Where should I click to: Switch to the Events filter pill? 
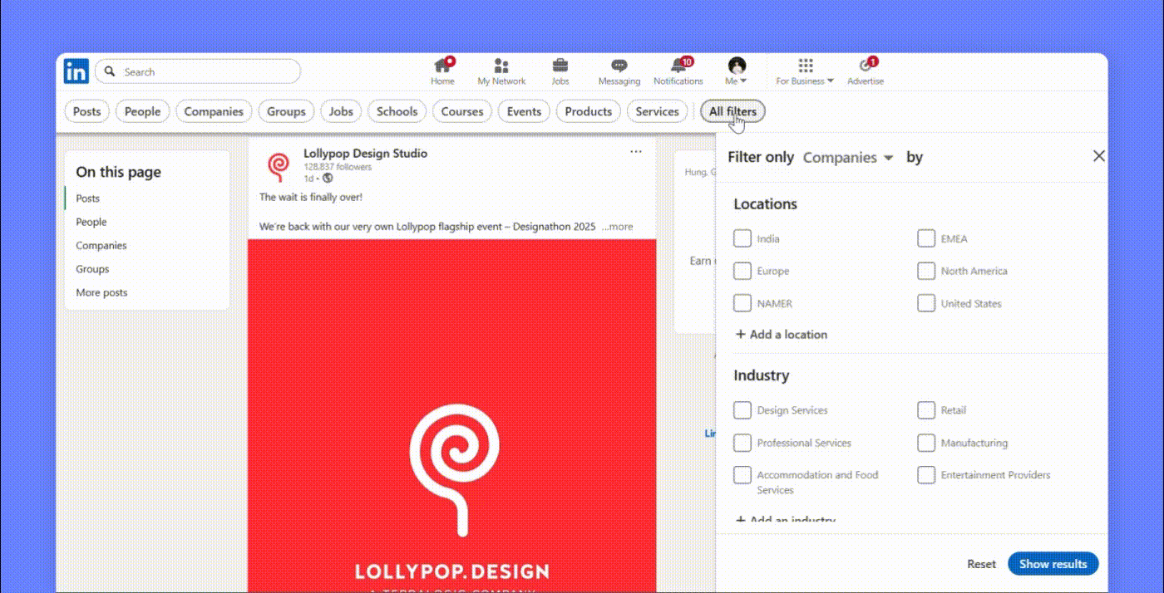pyautogui.click(x=524, y=111)
